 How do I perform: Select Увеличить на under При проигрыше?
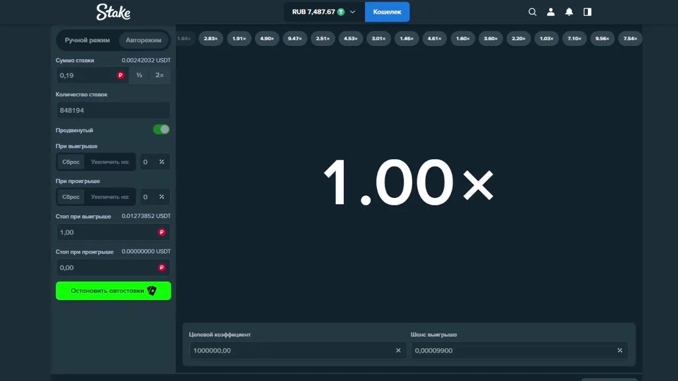110,197
